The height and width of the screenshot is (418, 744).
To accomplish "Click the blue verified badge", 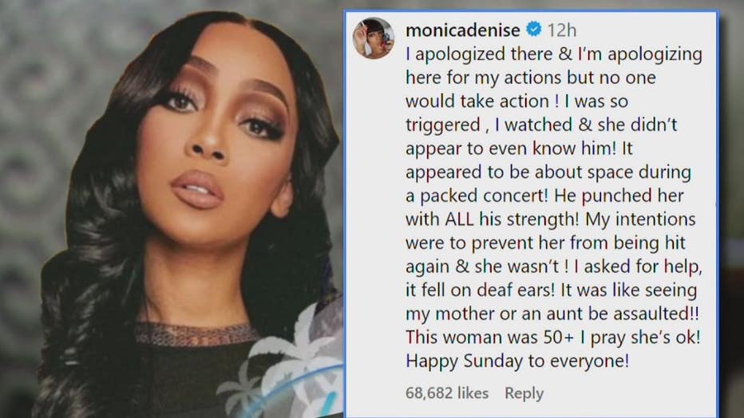I will click(534, 30).
